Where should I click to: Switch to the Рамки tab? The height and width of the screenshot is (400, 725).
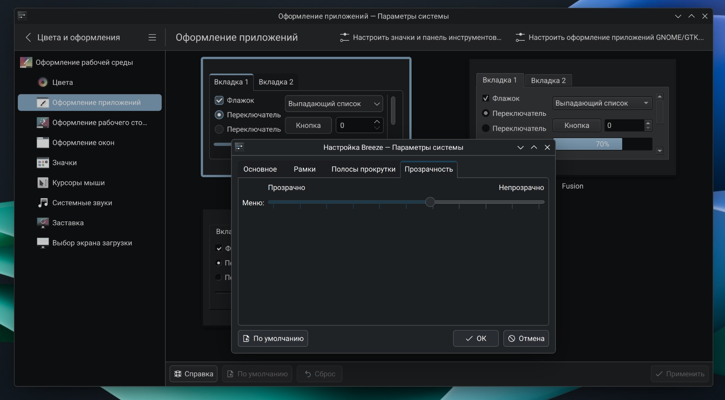304,169
